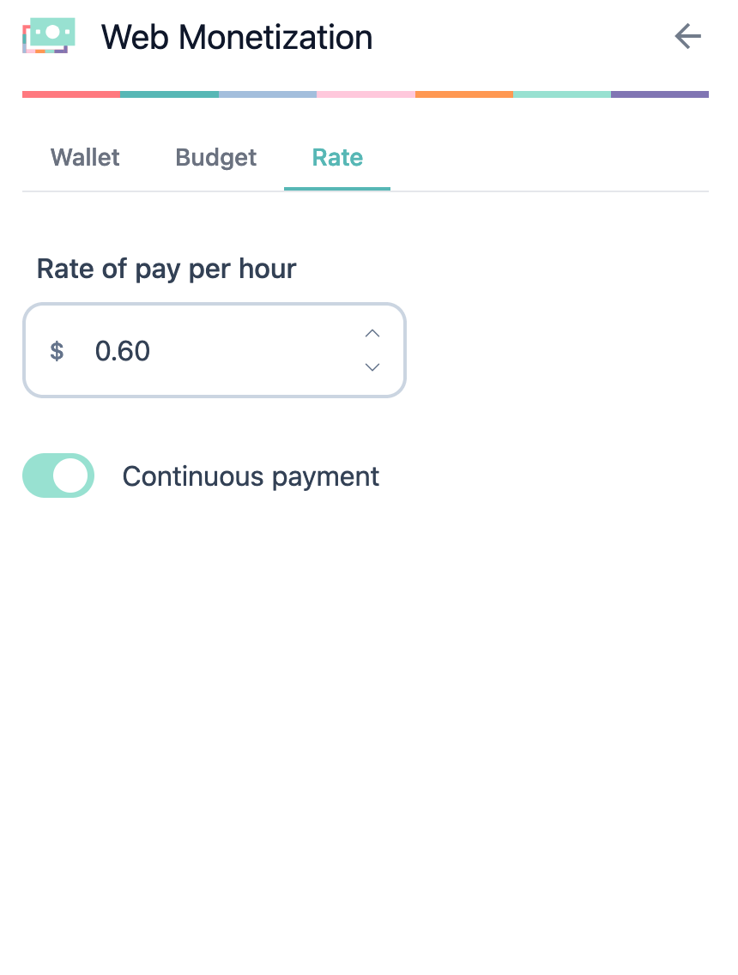Click the green toggle switch knob
The height and width of the screenshot is (975, 738).
[x=72, y=475]
